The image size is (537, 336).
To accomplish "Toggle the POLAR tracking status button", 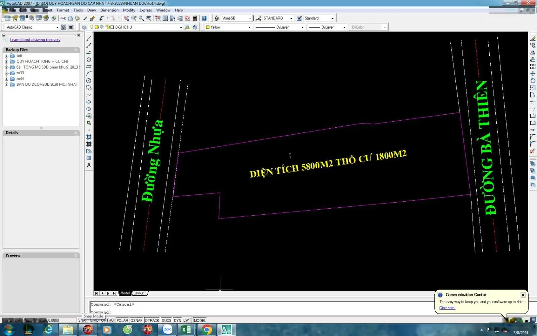I will 122,320.
